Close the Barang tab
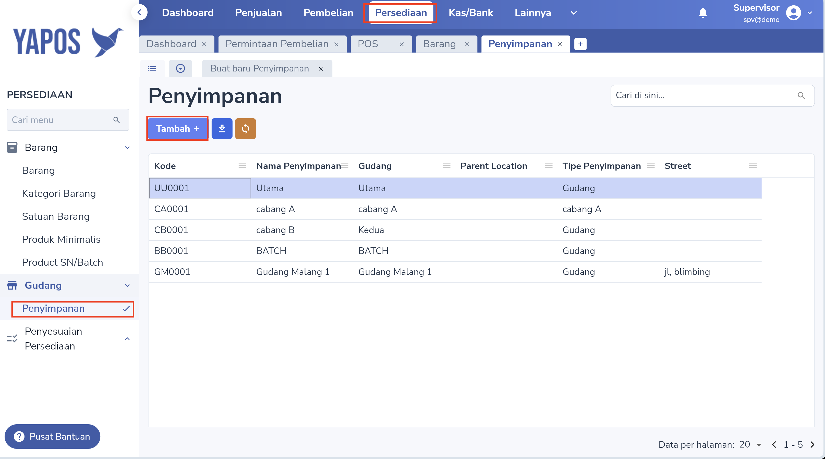This screenshot has height=459, width=825. coord(467,44)
